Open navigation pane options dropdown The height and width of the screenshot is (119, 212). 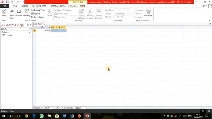click(x=28, y=25)
